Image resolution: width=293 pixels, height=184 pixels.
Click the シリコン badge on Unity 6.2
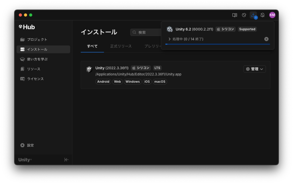pos(225,29)
